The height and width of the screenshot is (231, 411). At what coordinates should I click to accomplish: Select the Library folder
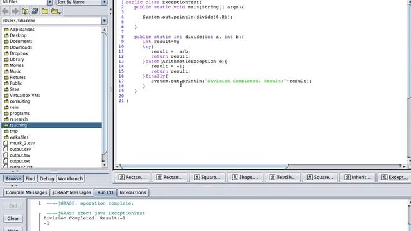(x=17, y=60)
